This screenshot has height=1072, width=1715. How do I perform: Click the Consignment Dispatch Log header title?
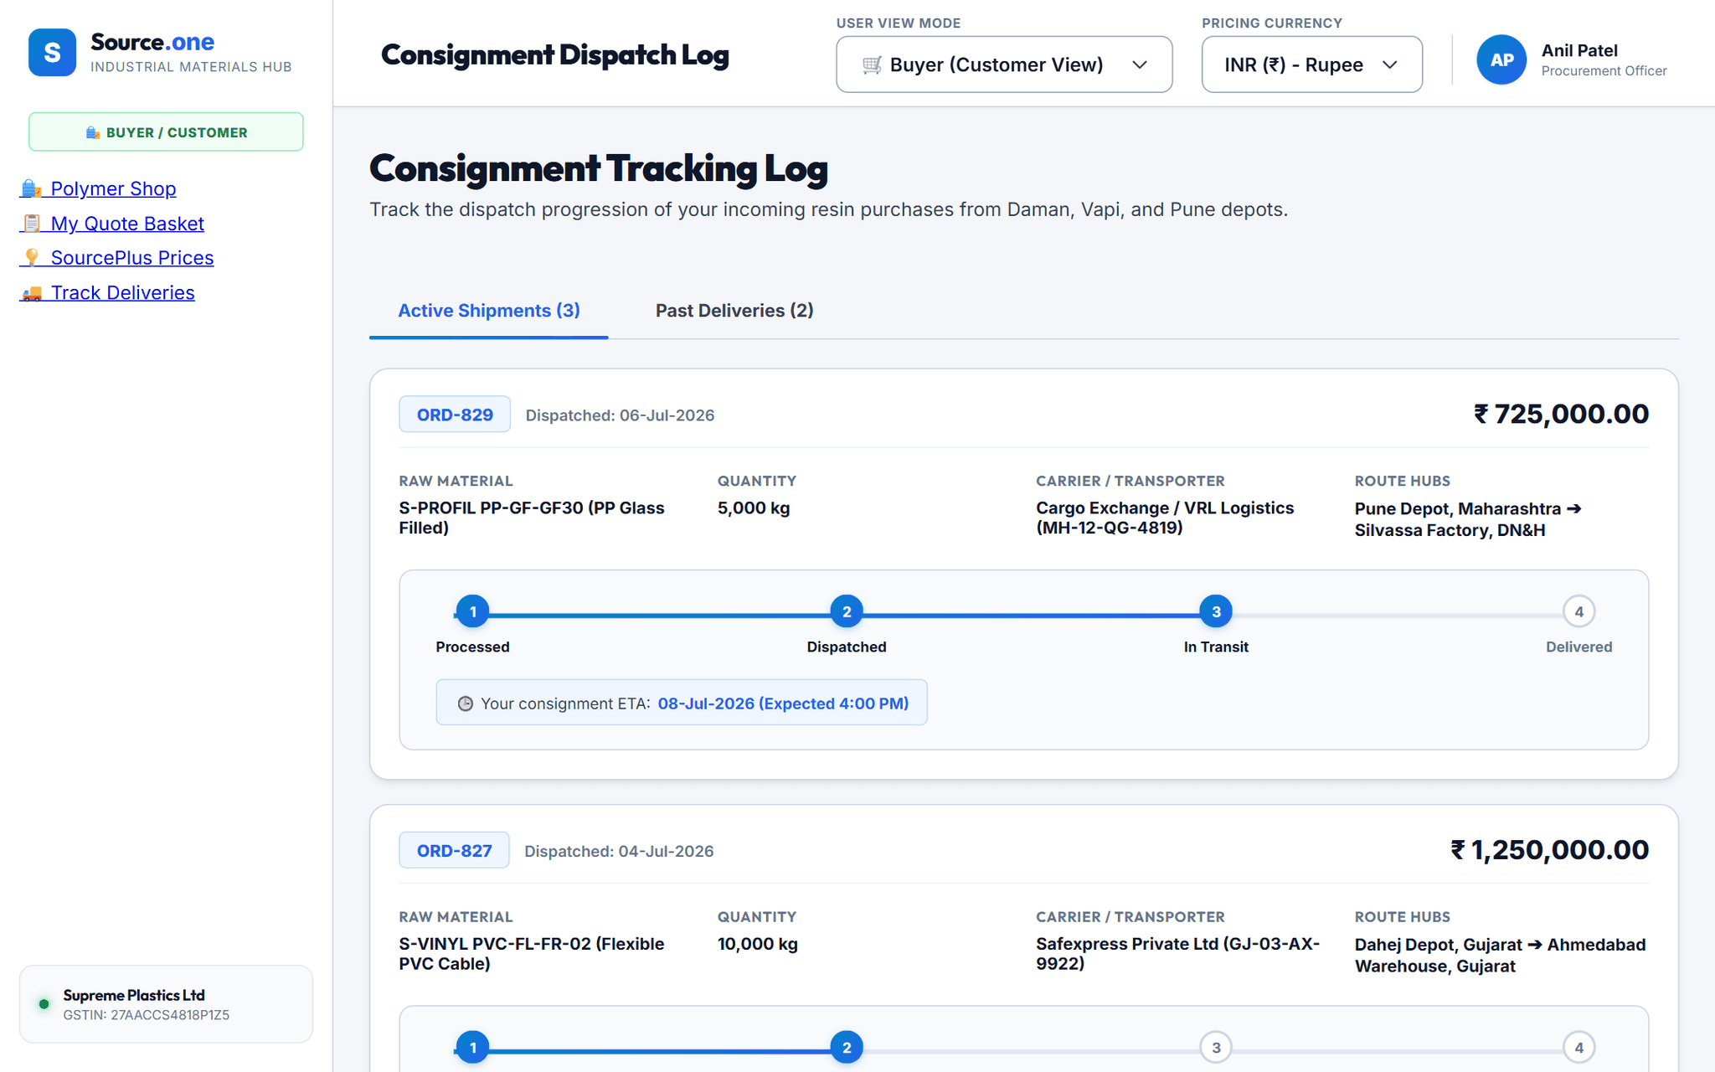point(555,54)
